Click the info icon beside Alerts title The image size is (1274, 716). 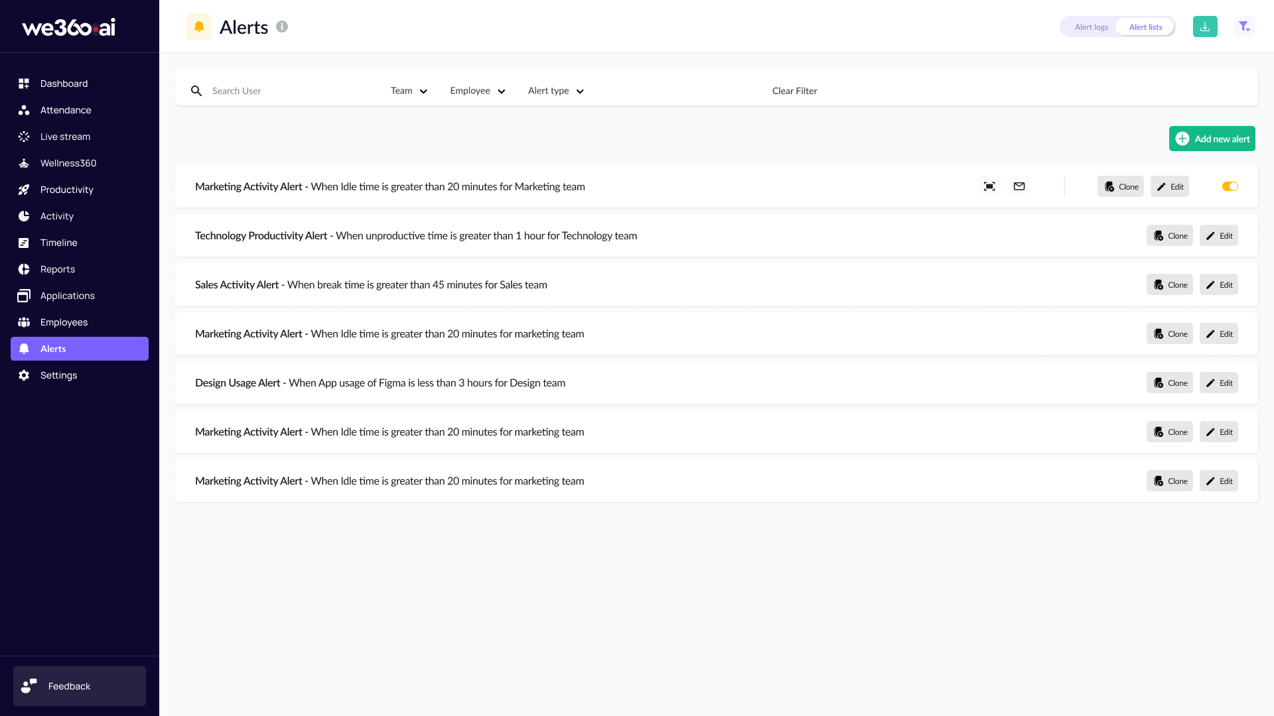[282, 27]
